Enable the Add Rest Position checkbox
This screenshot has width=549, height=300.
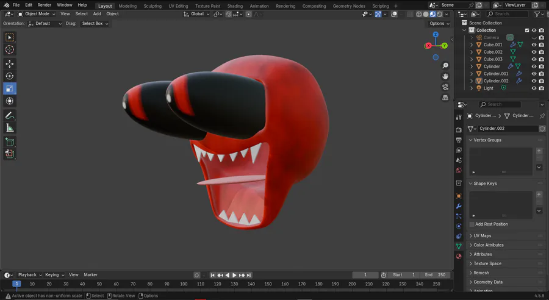(472, 224)
